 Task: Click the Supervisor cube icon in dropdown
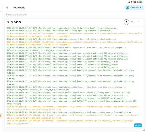127,8
